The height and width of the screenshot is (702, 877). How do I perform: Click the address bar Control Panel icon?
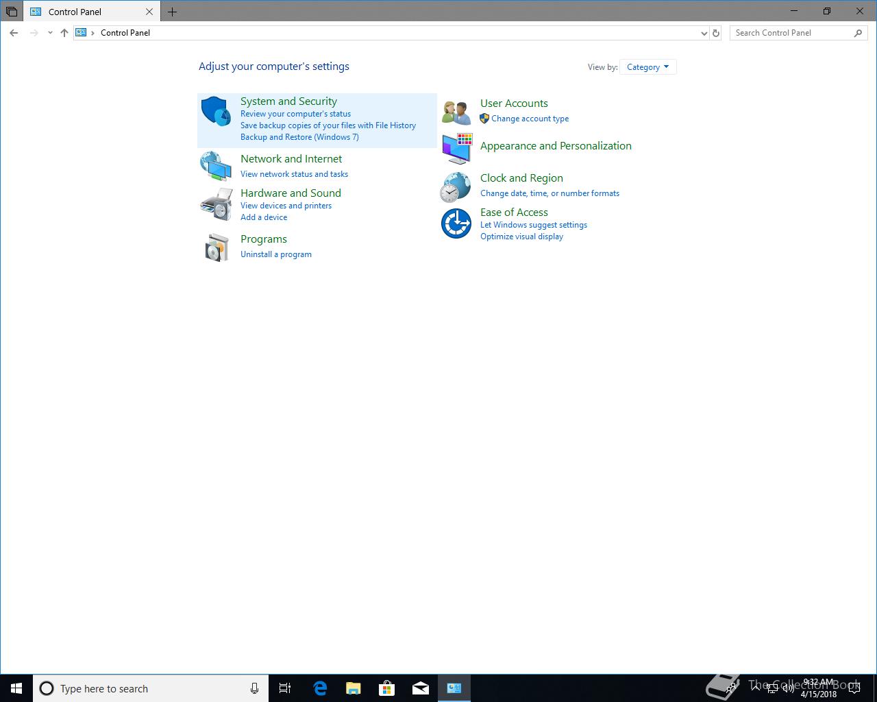pos(81,32)
